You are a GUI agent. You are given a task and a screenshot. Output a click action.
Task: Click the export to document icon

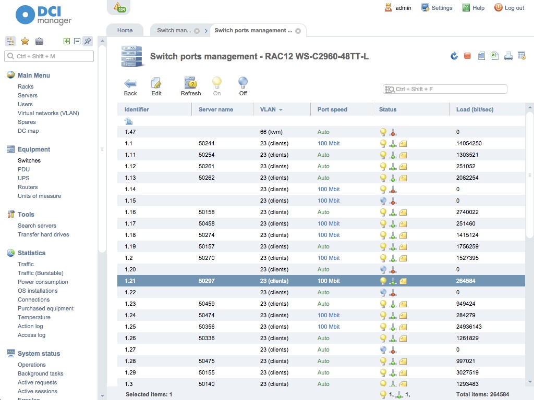[x=481, y=56]
